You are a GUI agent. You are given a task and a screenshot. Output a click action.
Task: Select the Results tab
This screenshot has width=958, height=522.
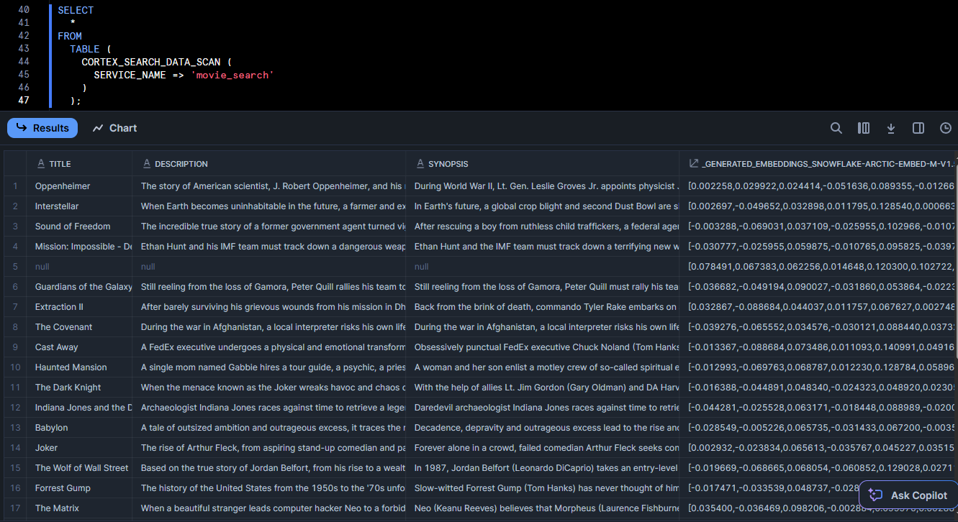click(x=42, y=128)
